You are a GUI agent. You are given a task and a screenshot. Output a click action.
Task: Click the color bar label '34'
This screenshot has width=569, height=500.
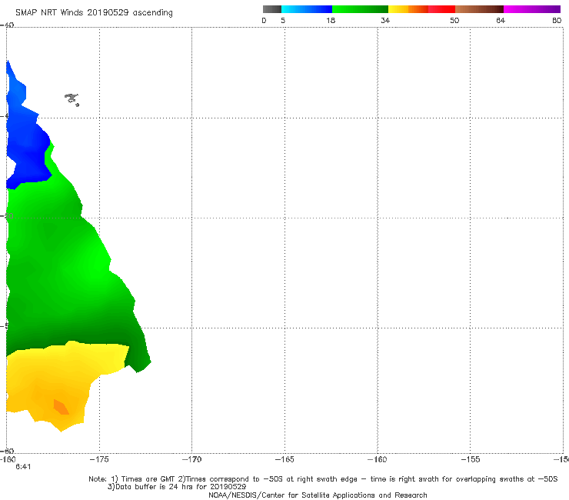pyautogui.click(x=385, y=20)
